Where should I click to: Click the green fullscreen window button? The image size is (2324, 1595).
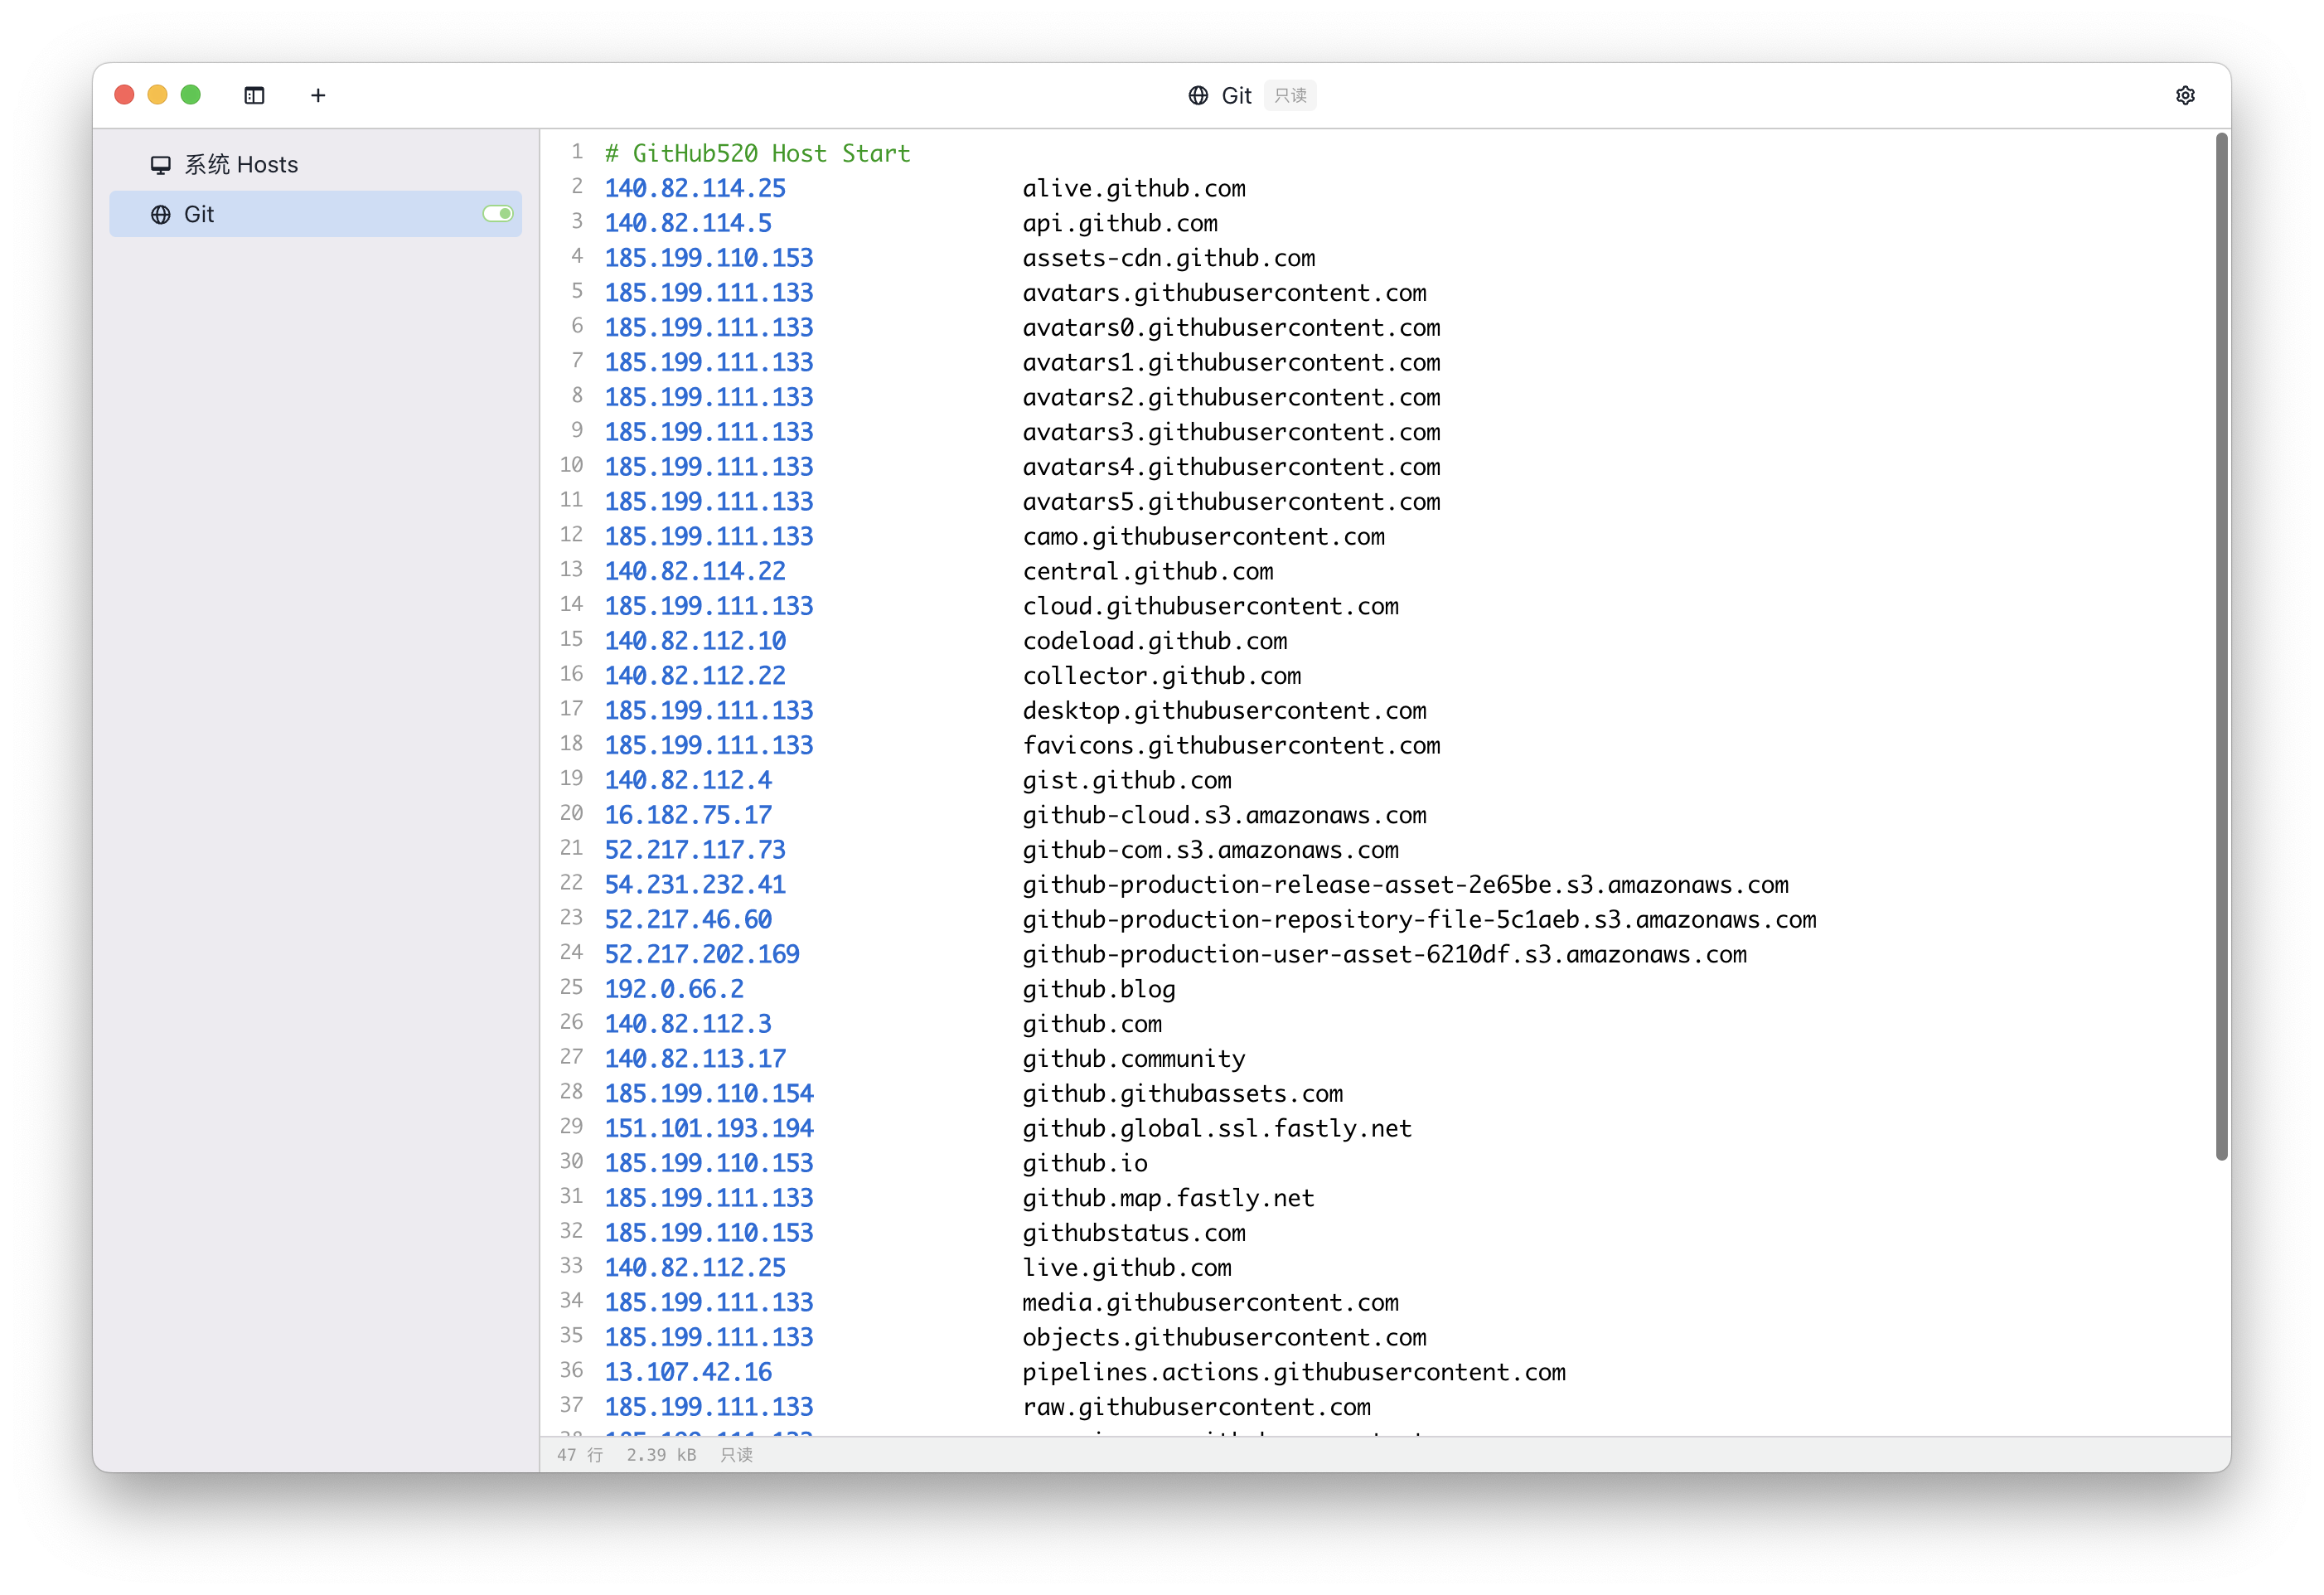coord(190,95)
